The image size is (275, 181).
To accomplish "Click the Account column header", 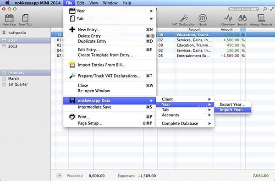I will (194, 29).
